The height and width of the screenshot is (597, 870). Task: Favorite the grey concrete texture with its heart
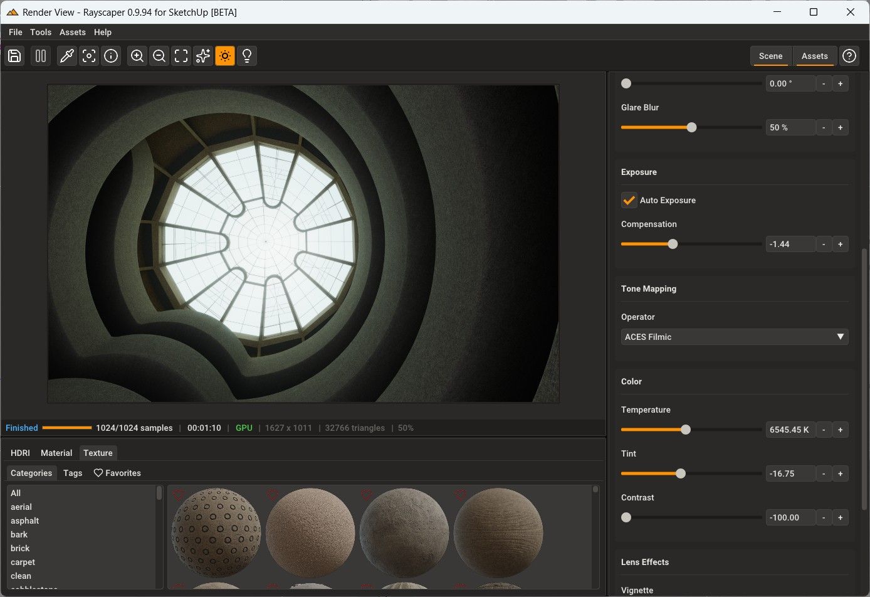366,495
